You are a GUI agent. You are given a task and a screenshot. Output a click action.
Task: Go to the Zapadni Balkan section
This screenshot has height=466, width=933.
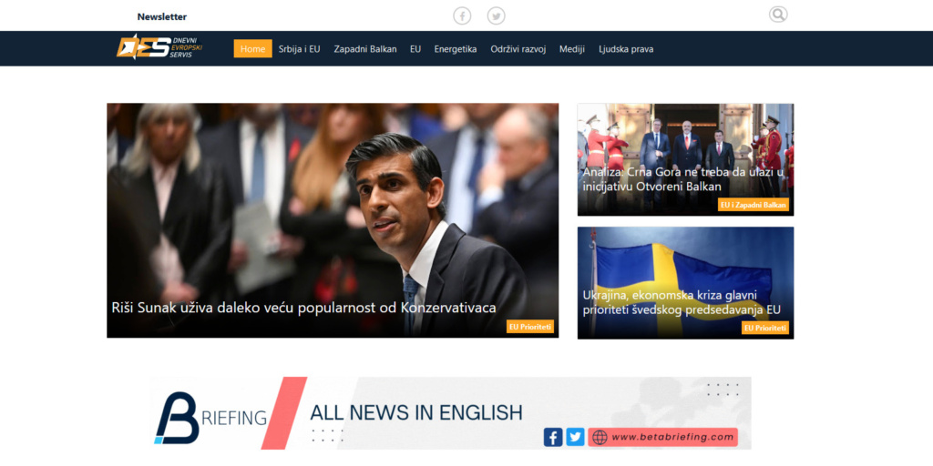click(x=365, y=49)
